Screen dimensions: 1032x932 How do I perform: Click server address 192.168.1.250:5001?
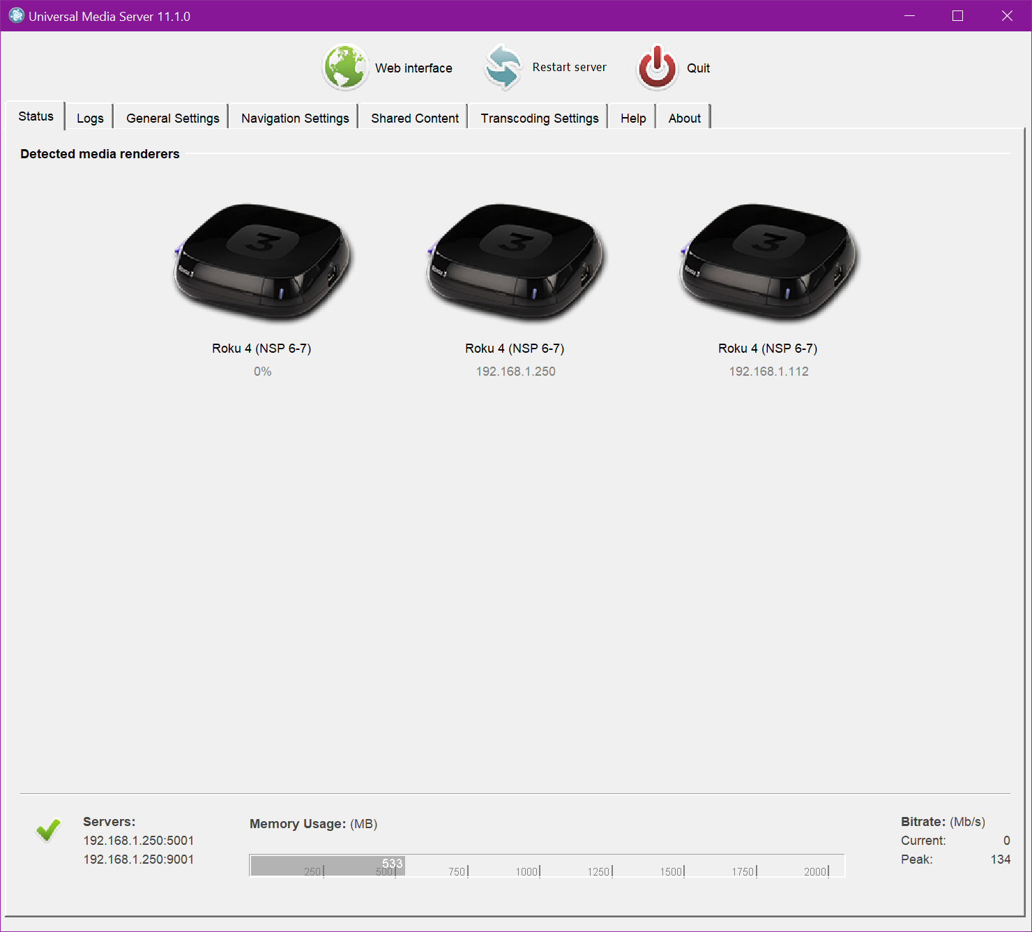[x=139, y=841]
